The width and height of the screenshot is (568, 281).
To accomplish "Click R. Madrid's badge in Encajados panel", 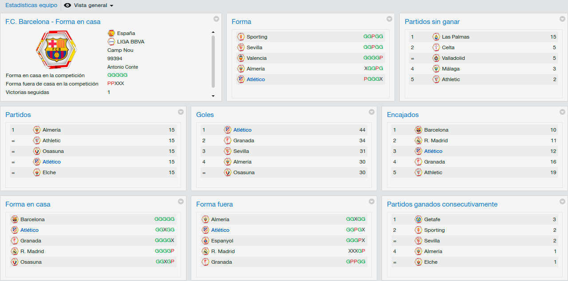I will pos(418,140).
